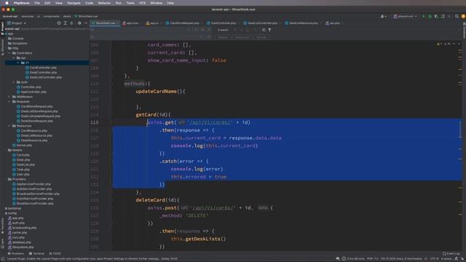Open RouteServiceProvider.php in Project tree
466x262 pixels.
pos(35,204)
